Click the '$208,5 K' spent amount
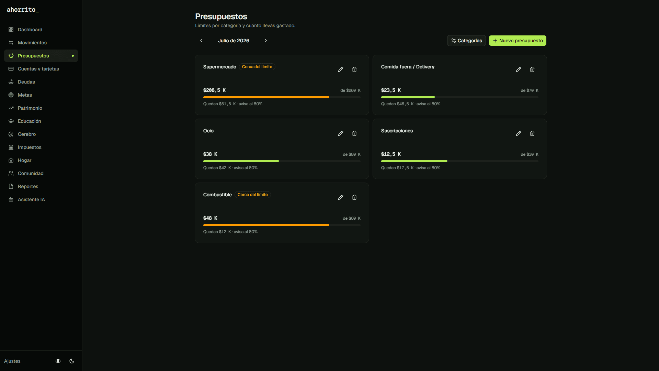This screenshot has height=371, width=659. [214, 90]
